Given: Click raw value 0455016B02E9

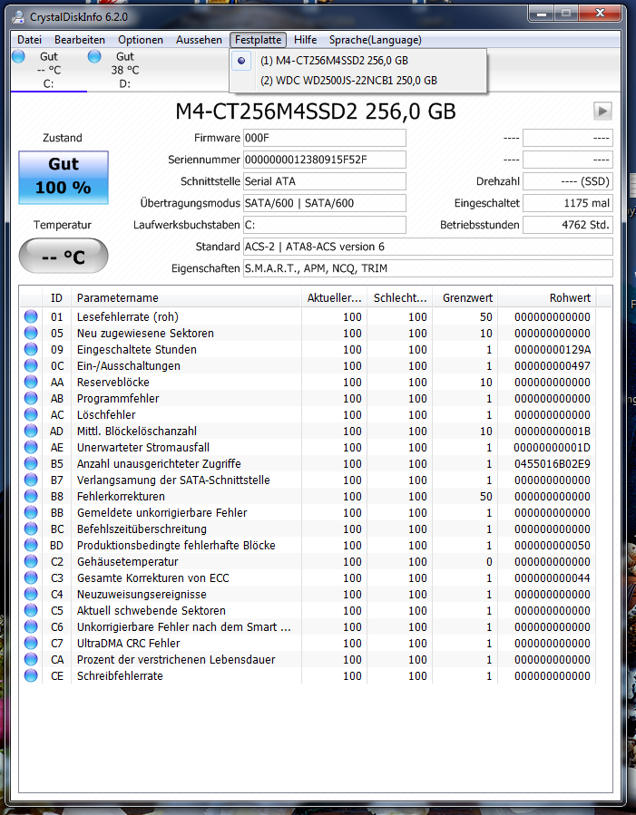Looking at the screenshot, I should (x=553, y=463).
